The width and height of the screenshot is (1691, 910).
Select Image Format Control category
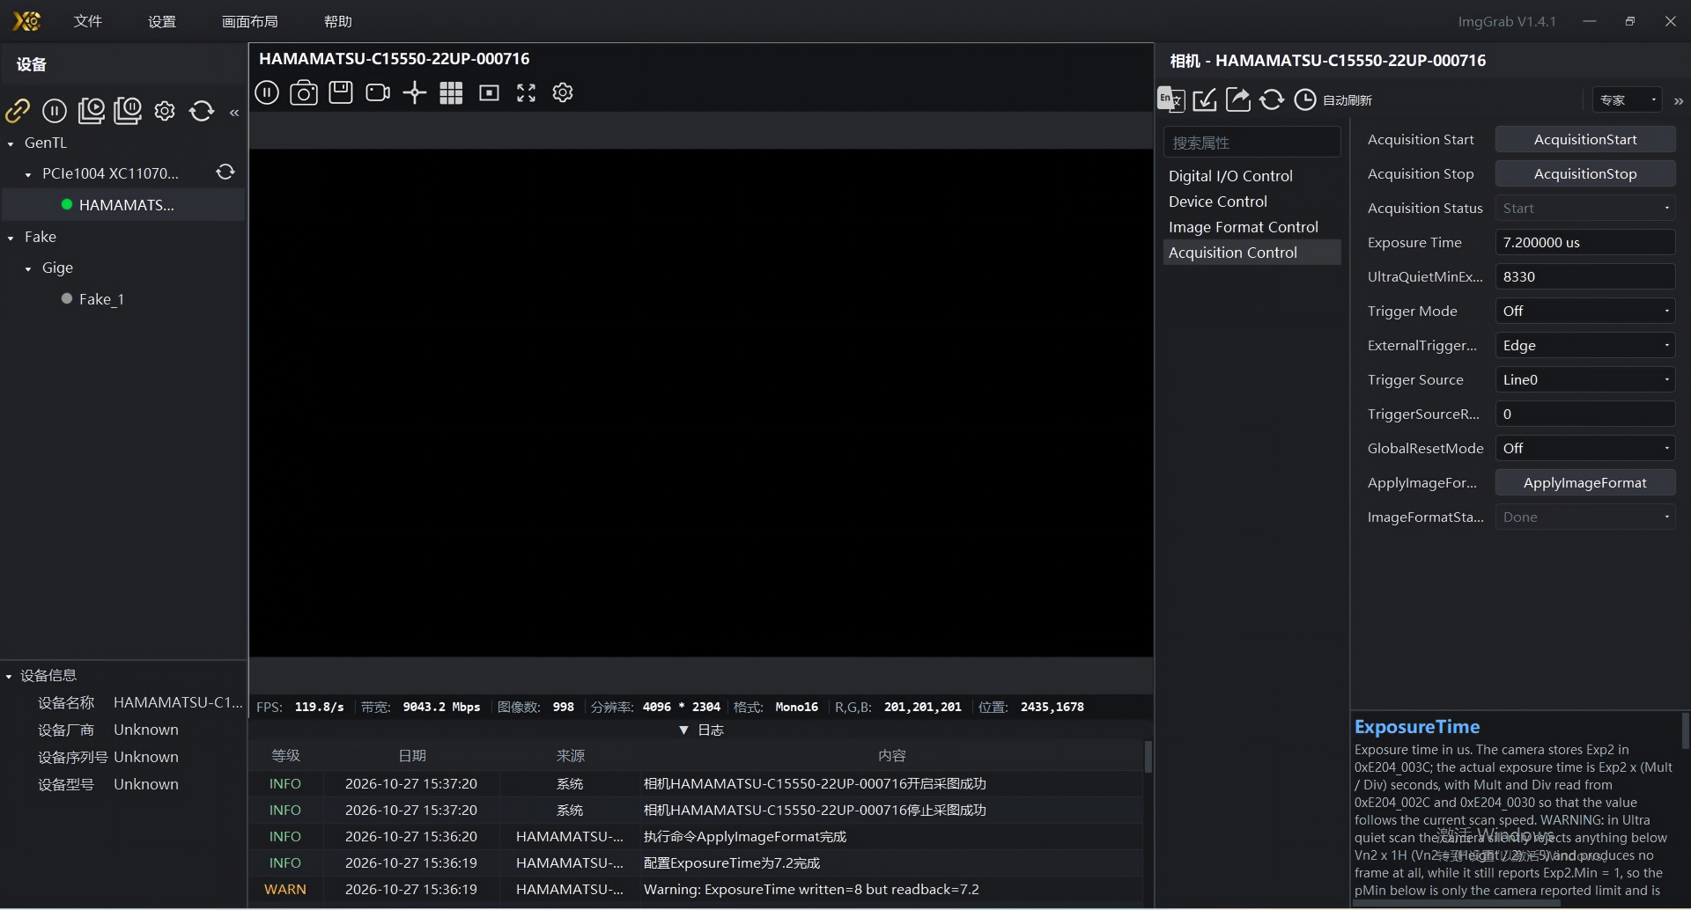tap(1252, 227)
